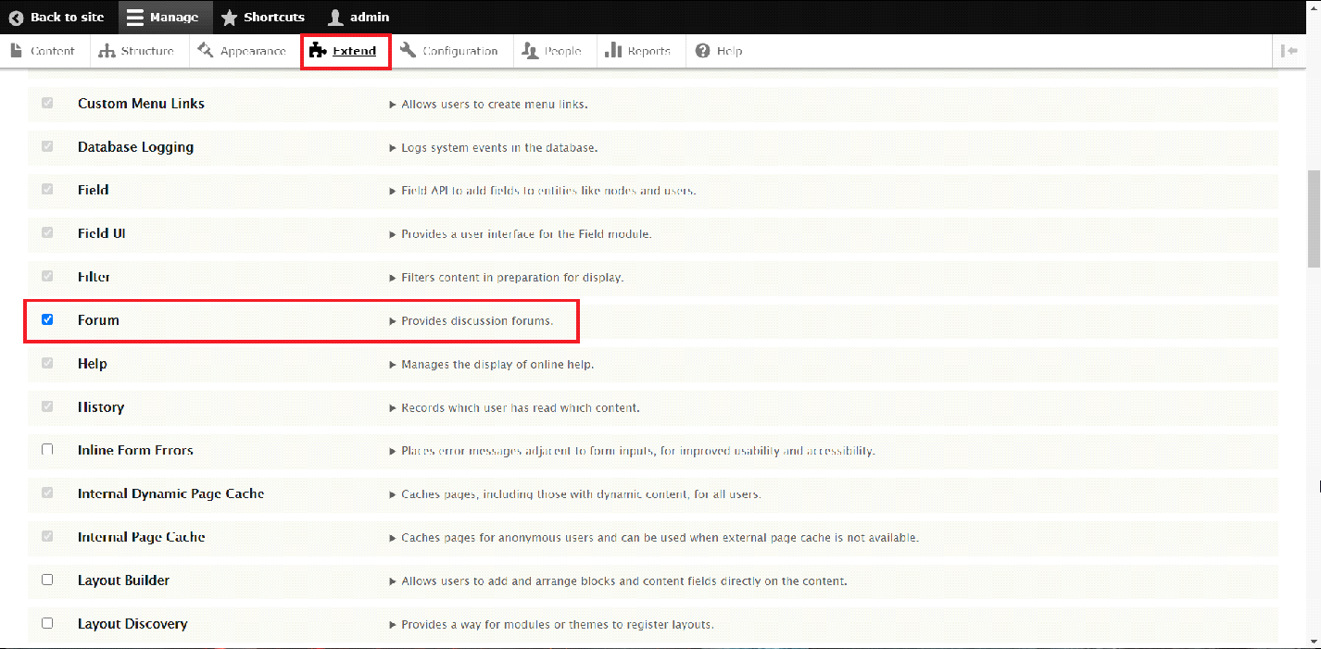
Task: Open Shortcuts via the star icon
Action: 229,18
